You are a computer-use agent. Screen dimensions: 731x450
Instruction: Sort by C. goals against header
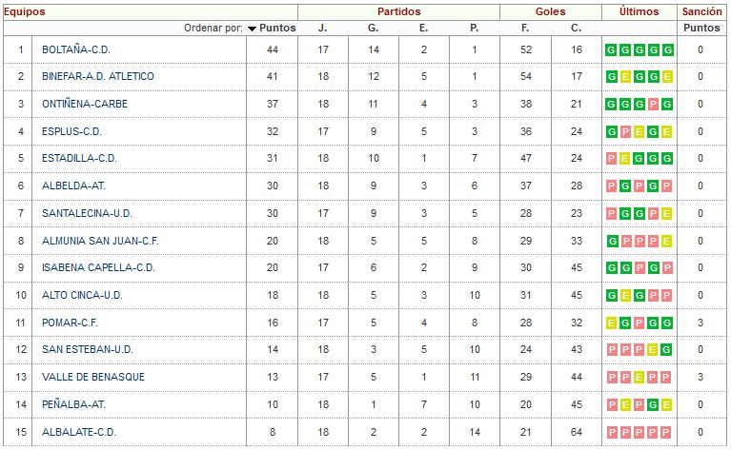pos(577,28)
